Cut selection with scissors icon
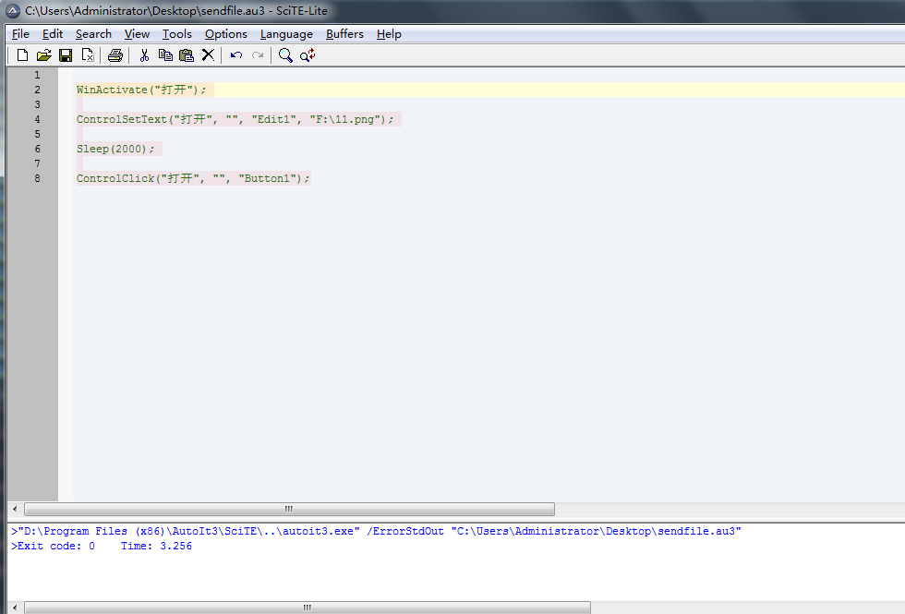This screenshot has height=614, width=905. (144, 55)
